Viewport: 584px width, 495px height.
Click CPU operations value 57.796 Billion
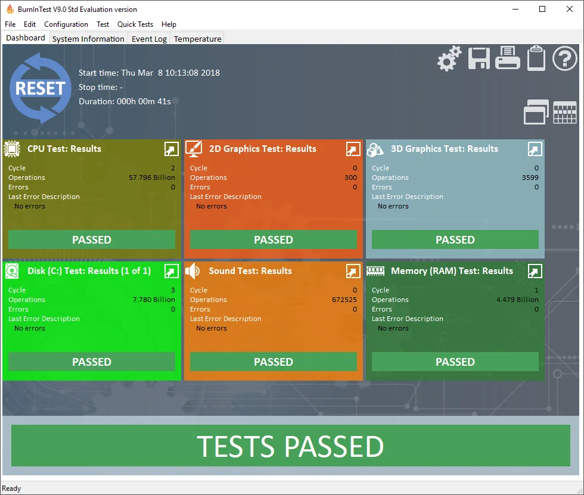click(152, 178)
